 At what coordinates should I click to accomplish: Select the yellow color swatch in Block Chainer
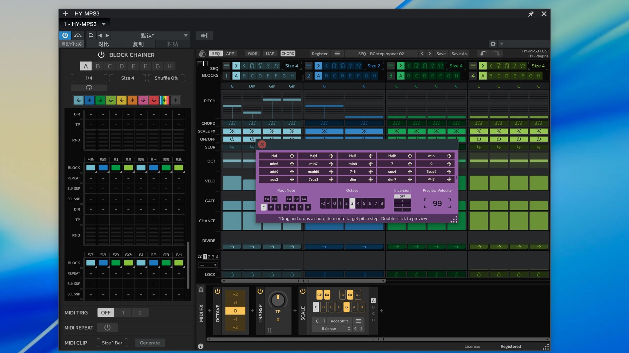coord(122,100)
